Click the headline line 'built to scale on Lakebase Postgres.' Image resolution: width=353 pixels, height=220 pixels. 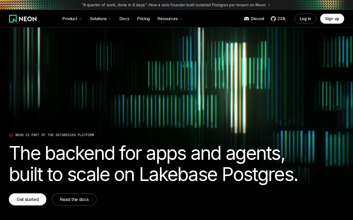[x=154, y=174]
